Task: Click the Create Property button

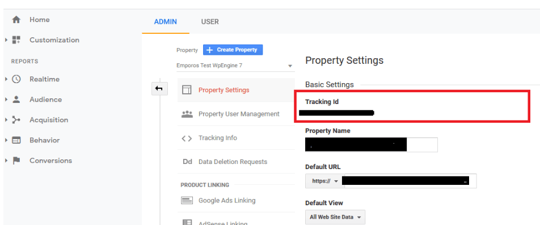Action: coord(233,50)
